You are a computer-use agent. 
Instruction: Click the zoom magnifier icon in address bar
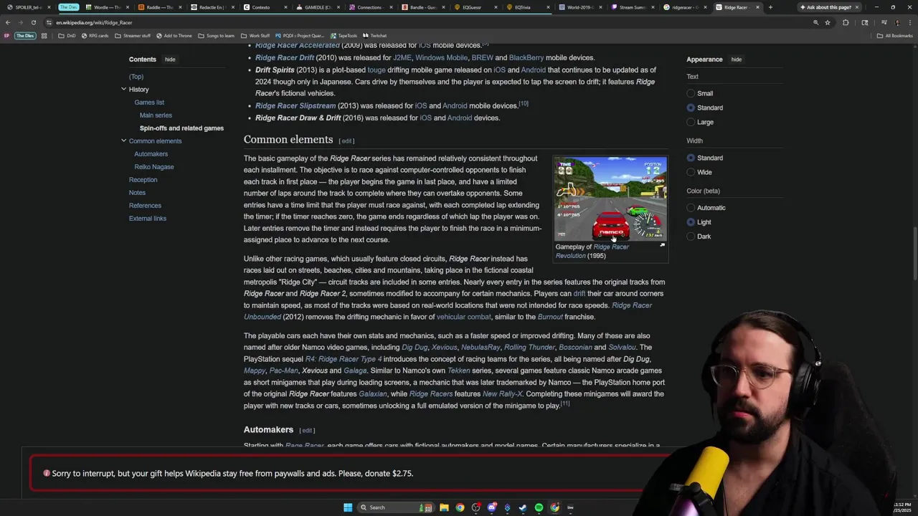point(815,22)
